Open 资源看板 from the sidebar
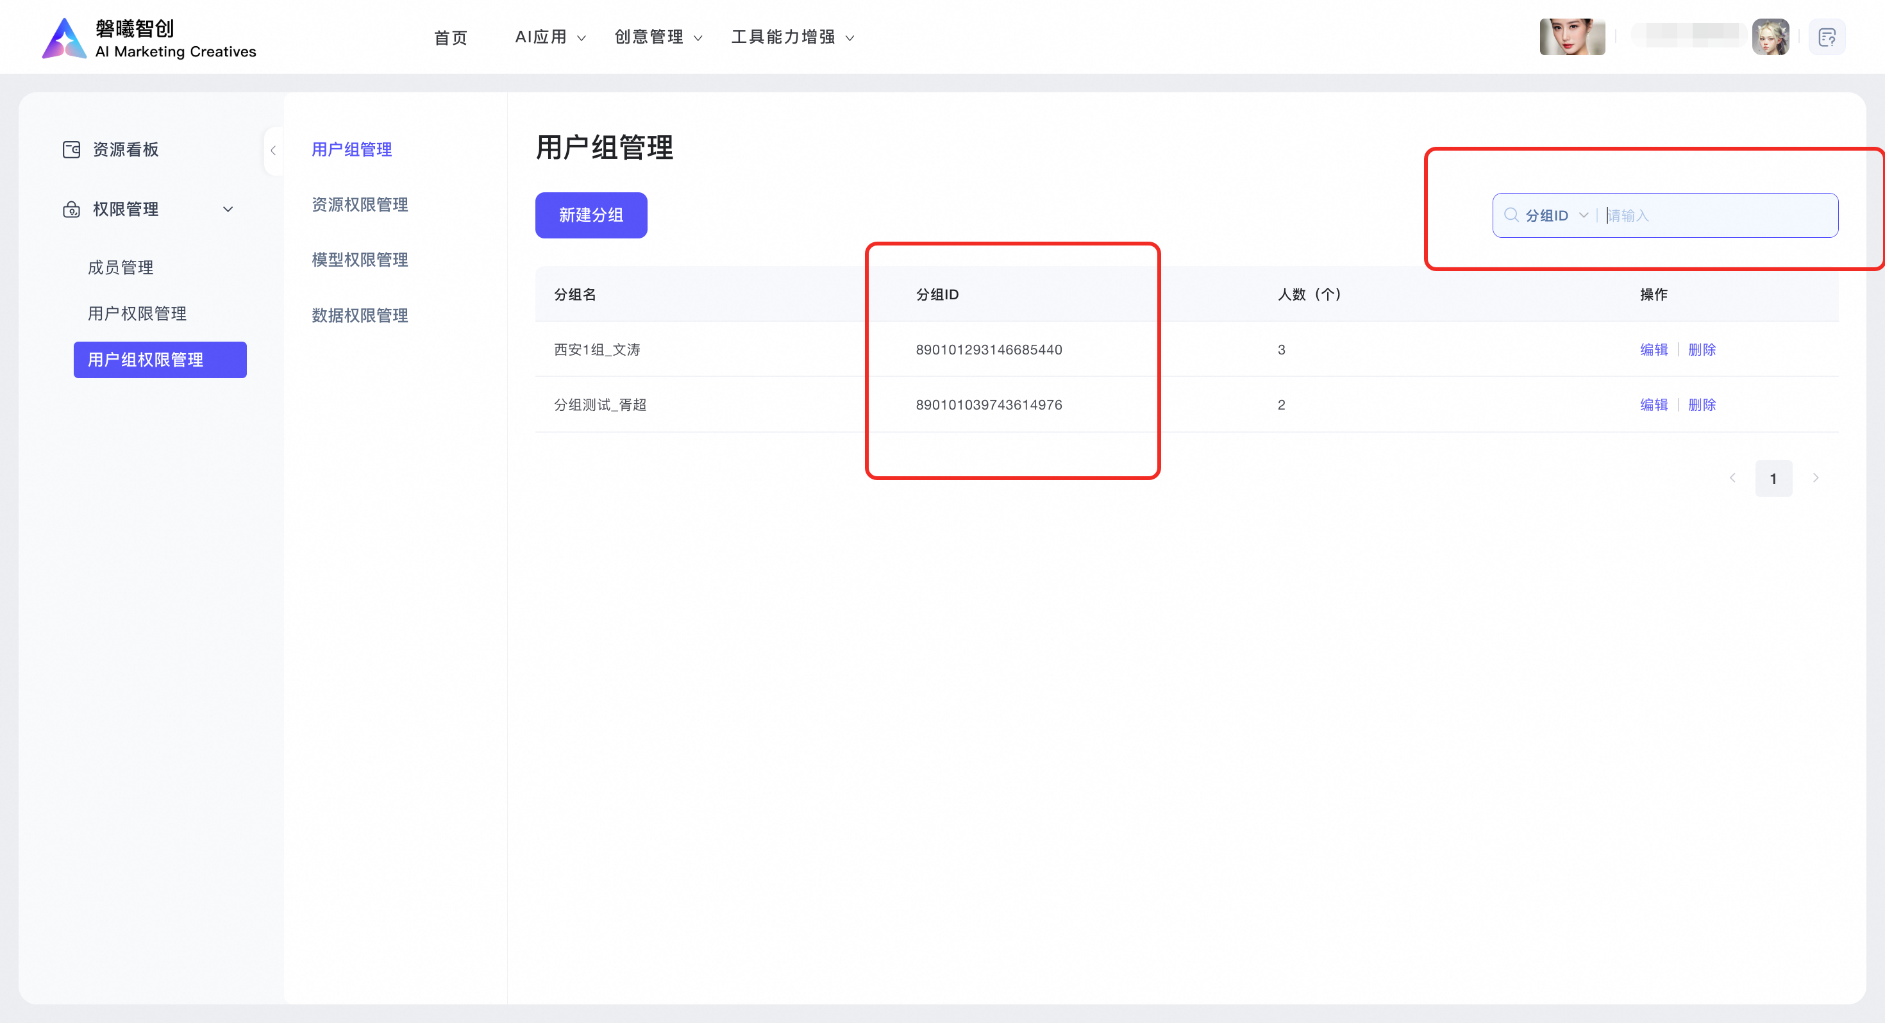Screen dimensions: 1885x1023 [124, 149]
